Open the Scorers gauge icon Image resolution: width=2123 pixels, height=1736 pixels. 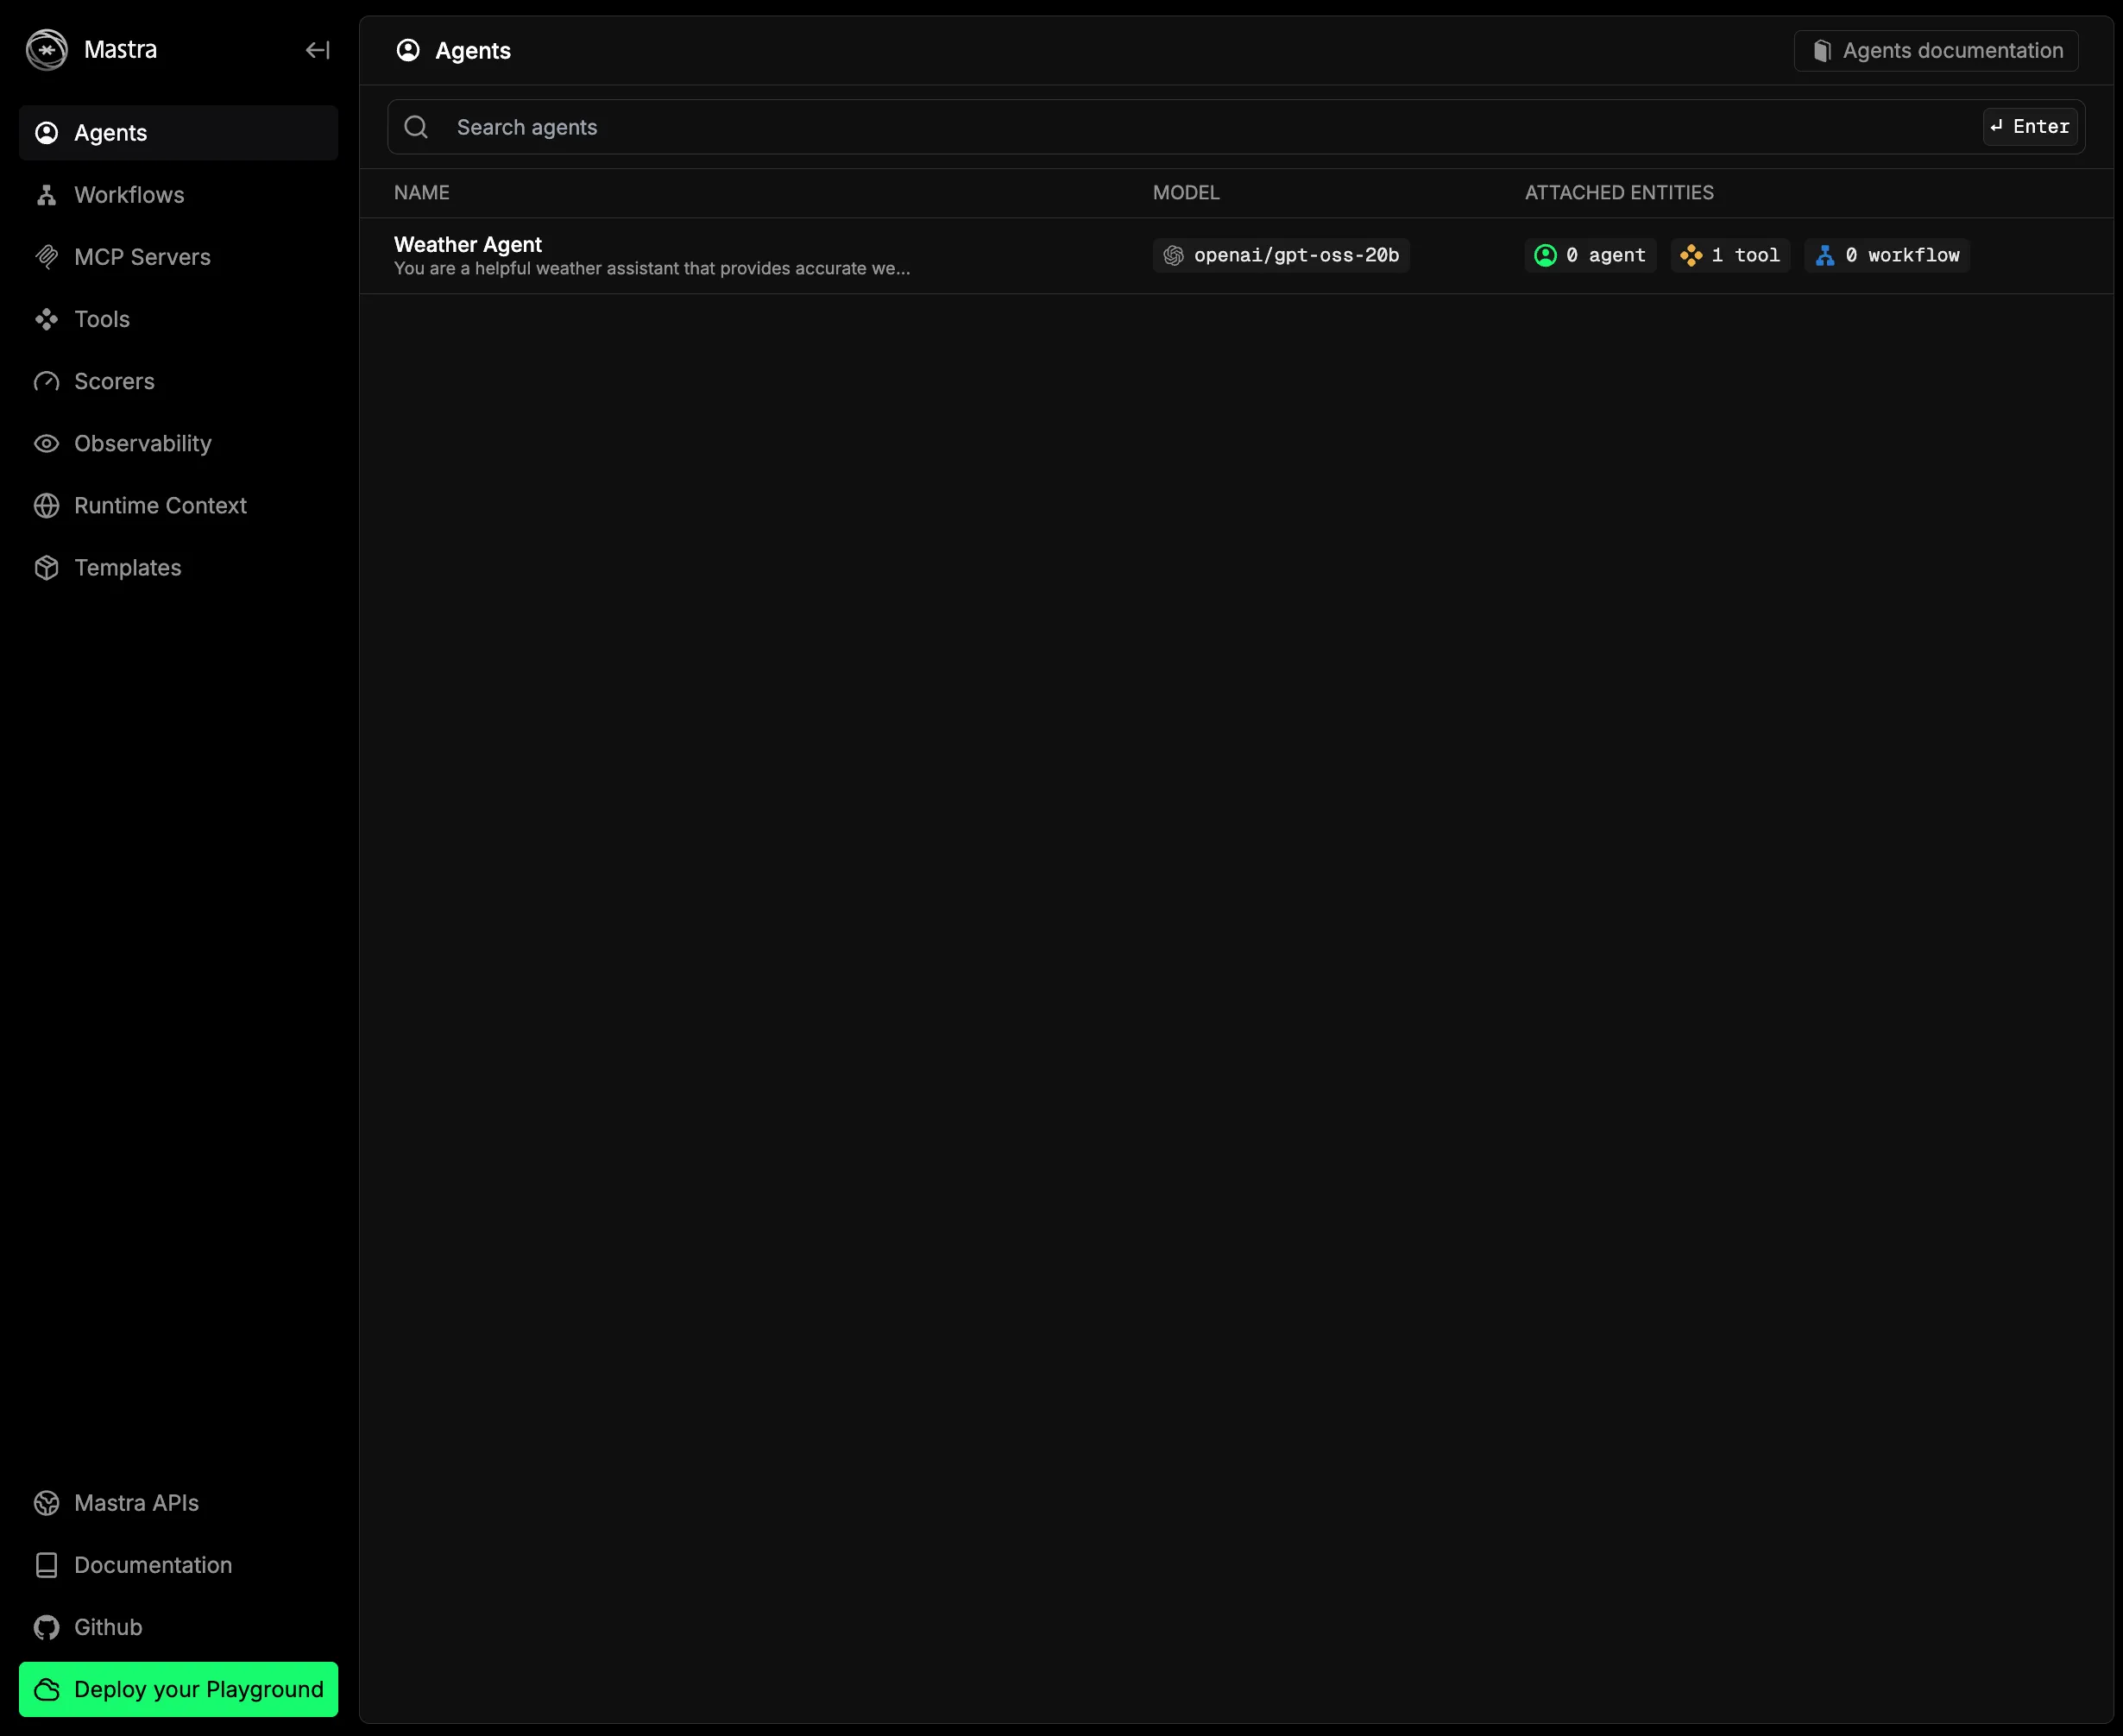(x=46, y=381)
